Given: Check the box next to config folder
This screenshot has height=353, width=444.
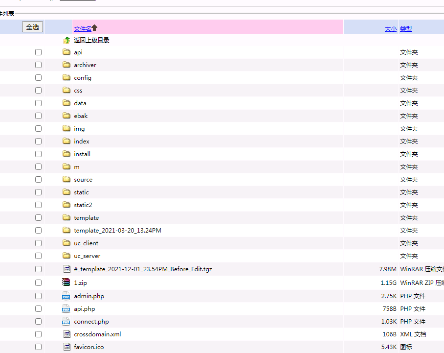Looking at the screenshot, I should tap(38, 78).
